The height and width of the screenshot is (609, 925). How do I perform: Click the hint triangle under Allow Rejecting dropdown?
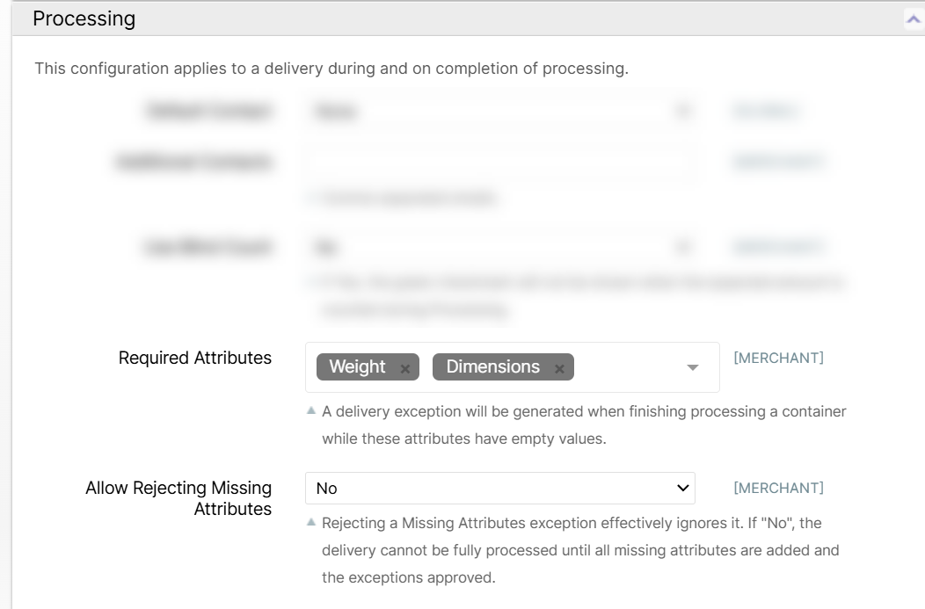click(x=310, y=522)
